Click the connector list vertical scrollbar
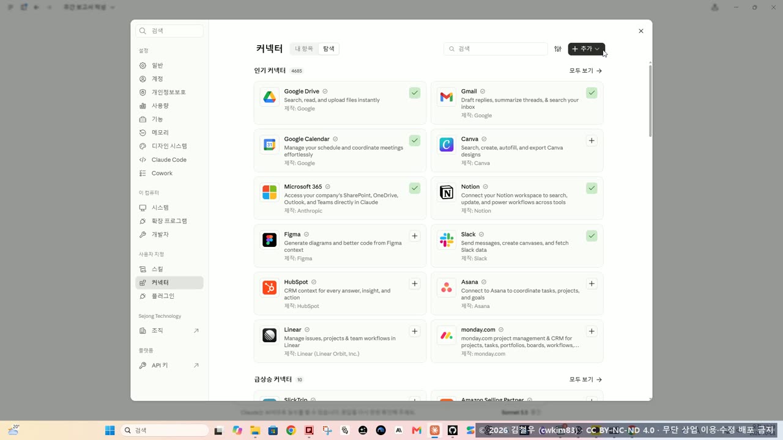Image resolution: width=783 pixels, height=440 pixels. coord(650,101)
